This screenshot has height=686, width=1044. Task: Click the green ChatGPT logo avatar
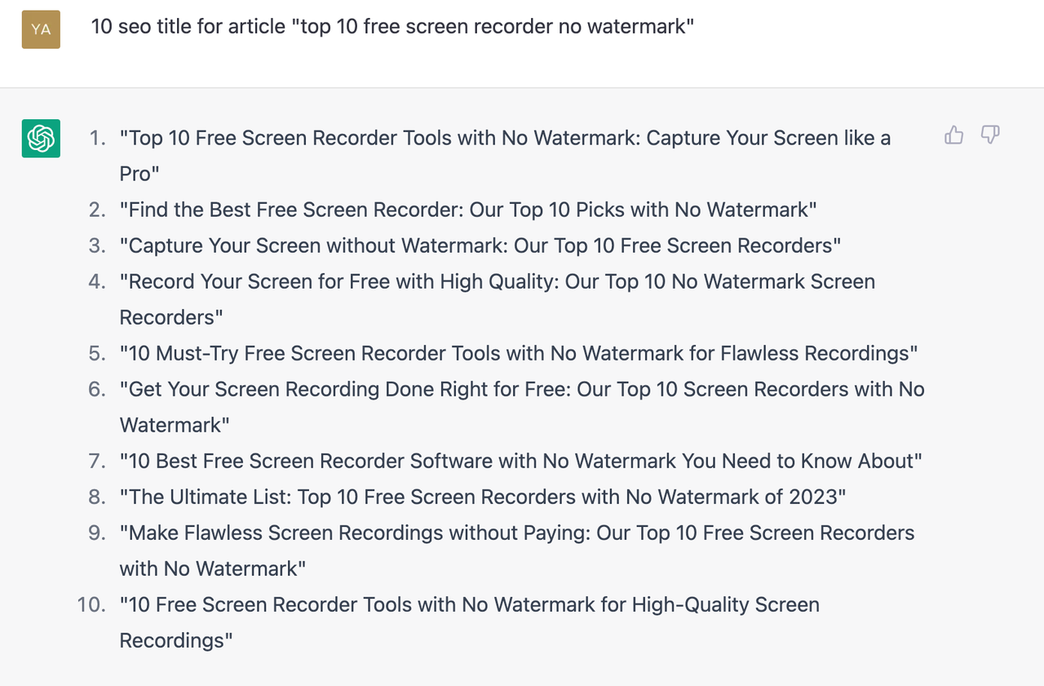pos(41,139)
